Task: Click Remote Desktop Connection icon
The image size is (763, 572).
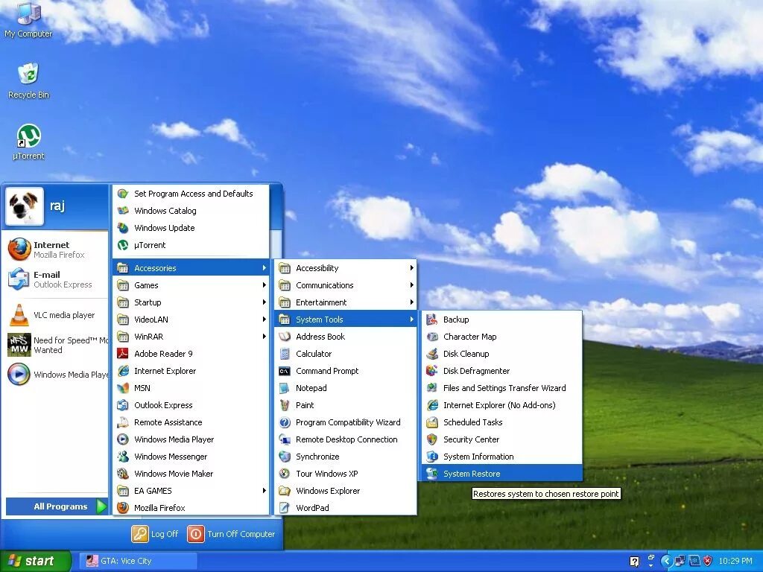Action: coord(285,439)
